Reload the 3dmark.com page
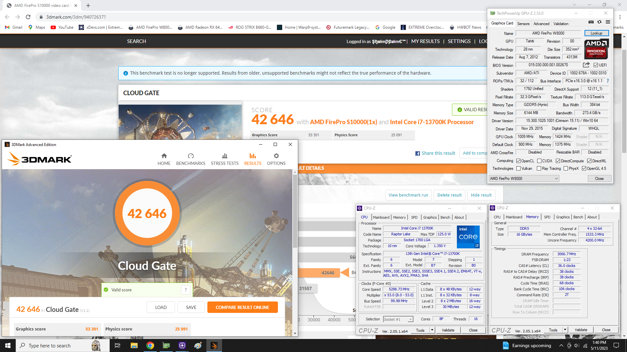 click(28, 17)
